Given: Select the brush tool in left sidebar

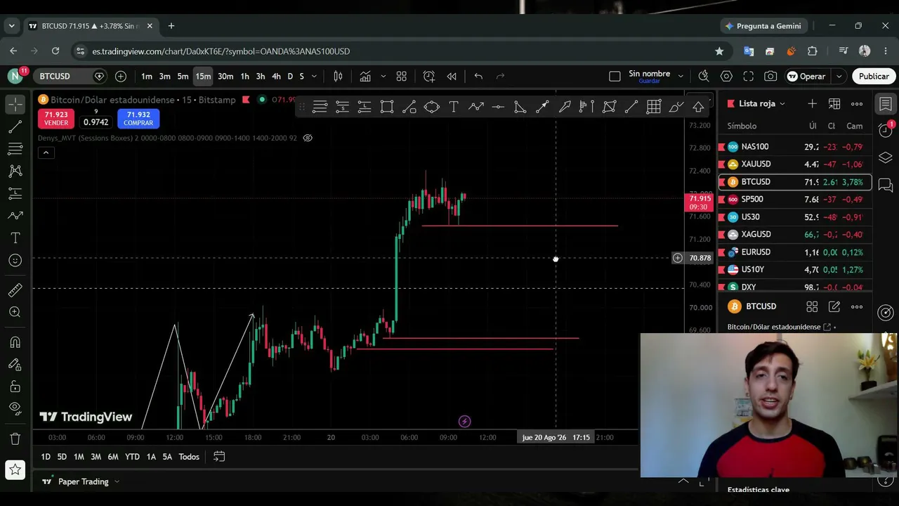Looking at the screenshot, I should (x=15, y=216).
